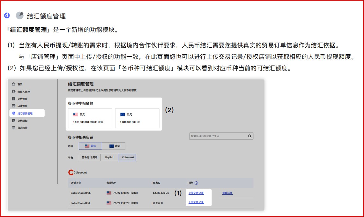Switch to the 亚马逊 北美站 platform tab
This screenshot has height=217, width=364.
tap(89, 157)
